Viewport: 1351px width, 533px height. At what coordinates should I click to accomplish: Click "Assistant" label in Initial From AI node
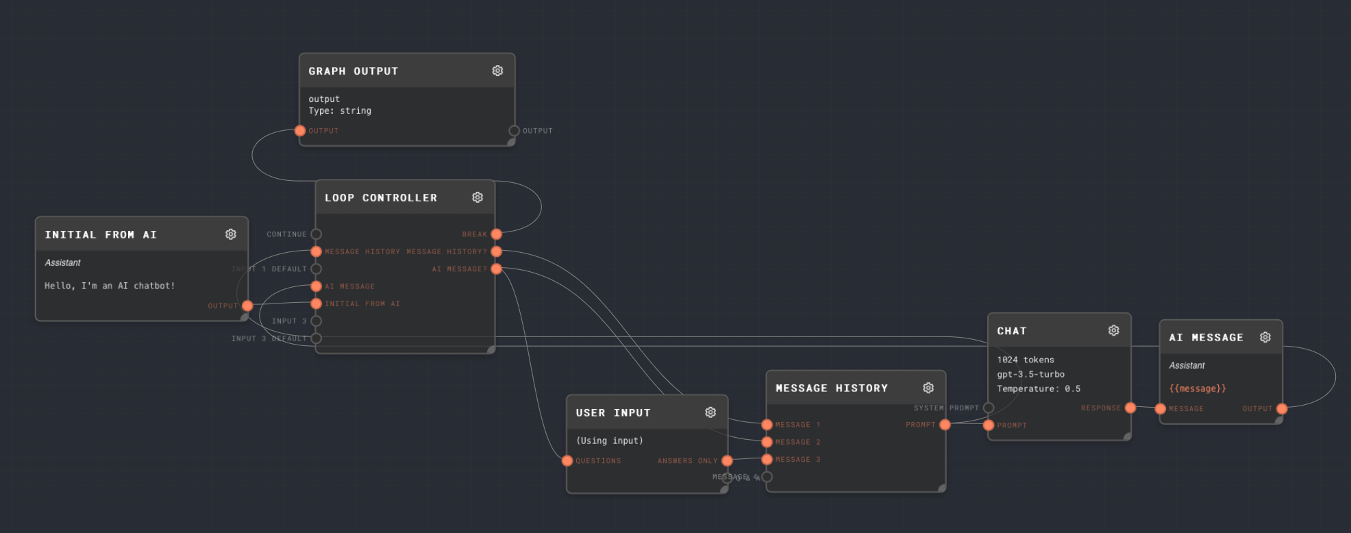62,262
